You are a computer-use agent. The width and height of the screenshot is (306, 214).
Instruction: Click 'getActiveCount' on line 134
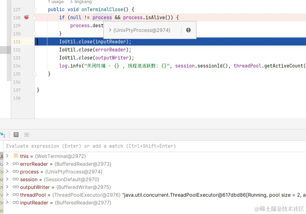click(283, 66)
